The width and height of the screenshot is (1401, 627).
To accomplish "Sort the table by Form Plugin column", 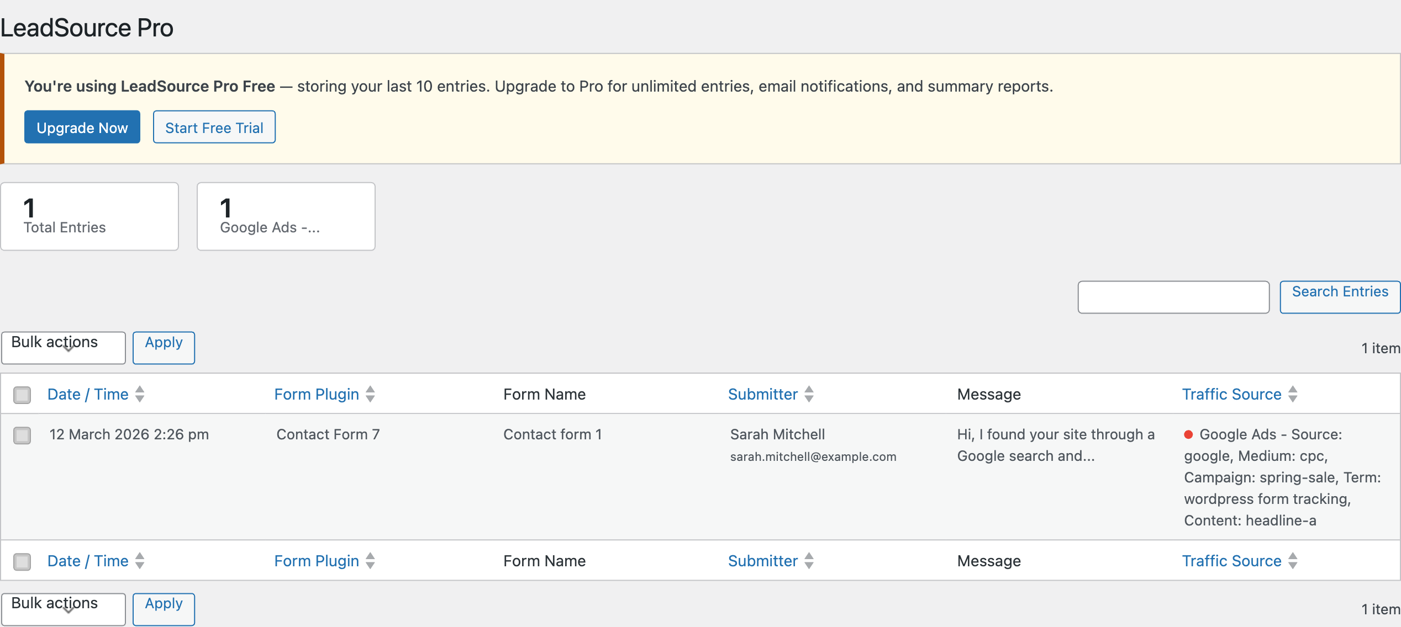I will (317, 394).
